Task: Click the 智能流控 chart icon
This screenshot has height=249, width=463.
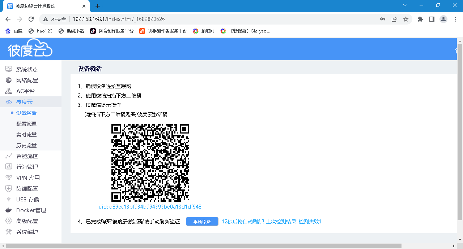Action: click(9, 156)
